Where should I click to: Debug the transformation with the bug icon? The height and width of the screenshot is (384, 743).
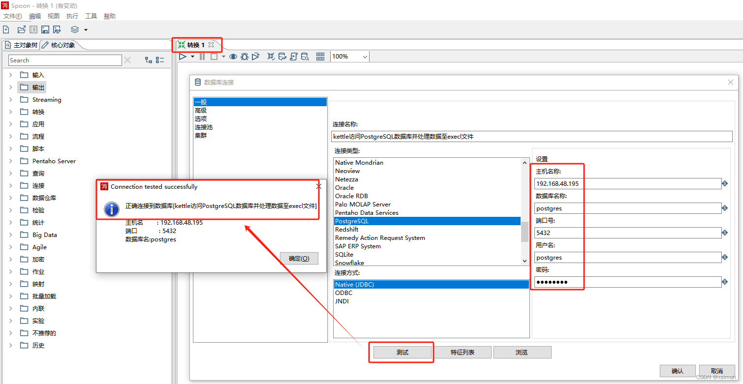pyautogui.click(x=244, y=56)
